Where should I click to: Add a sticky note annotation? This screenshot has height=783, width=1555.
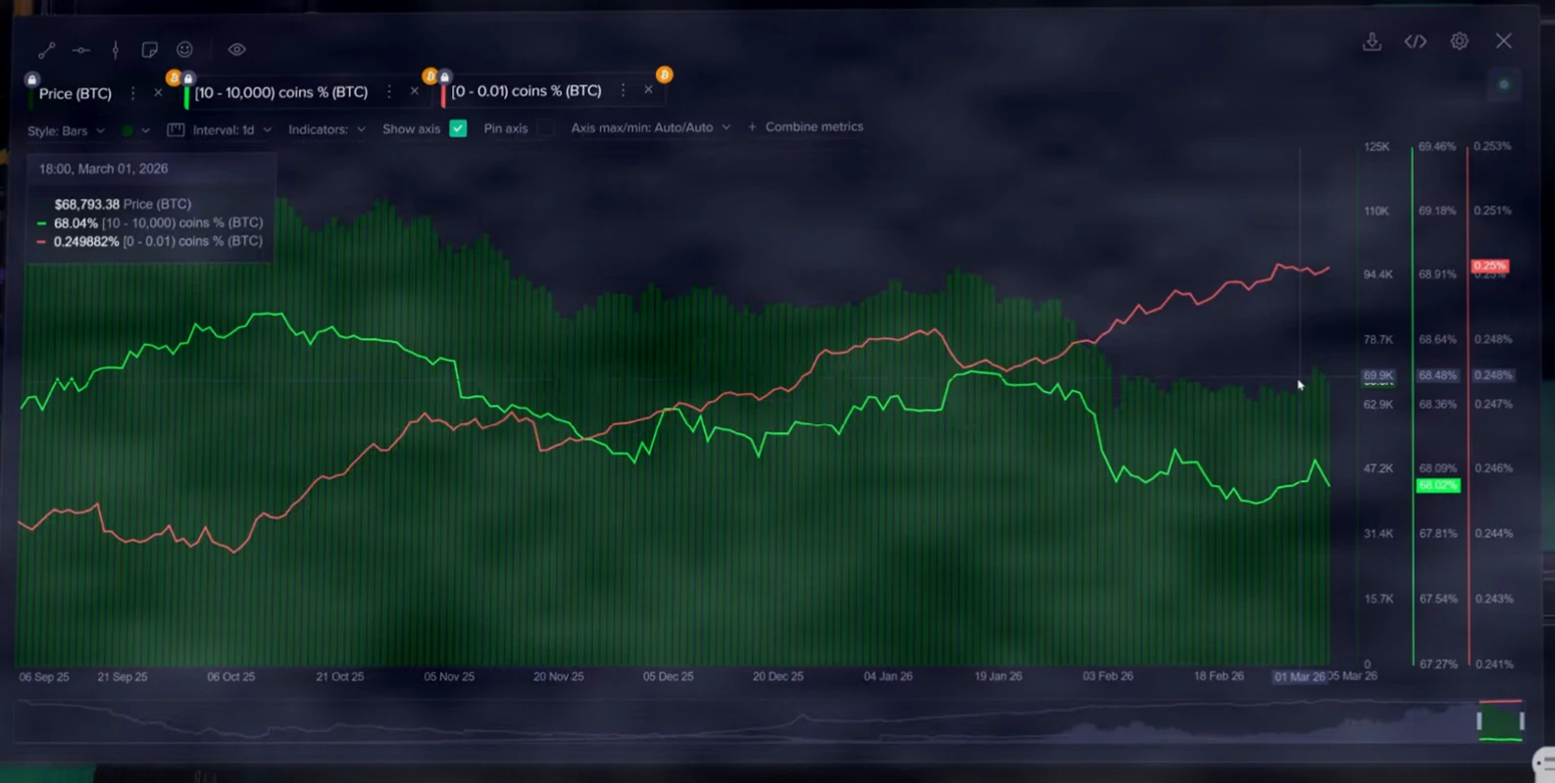149,50
